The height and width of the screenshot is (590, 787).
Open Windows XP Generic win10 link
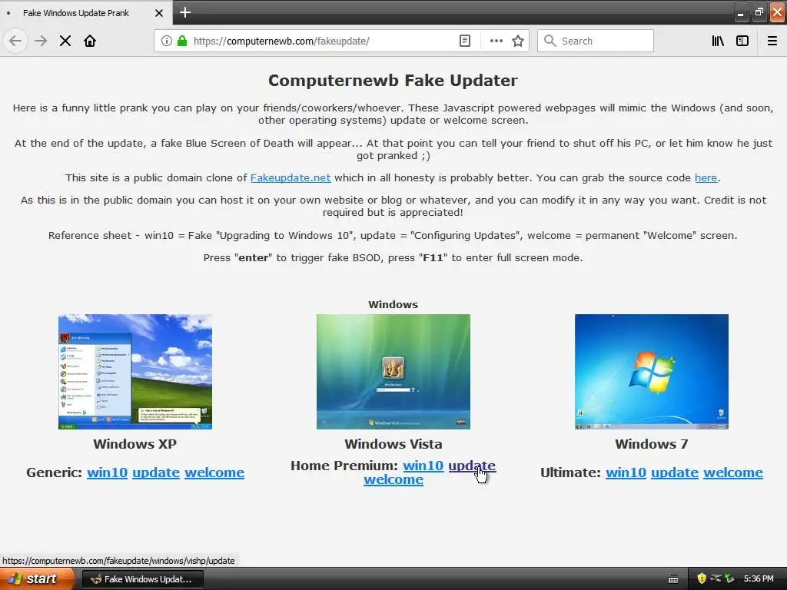[x=108, y=472]
